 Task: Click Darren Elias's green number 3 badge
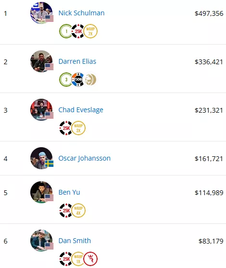[x=66, y=80]
